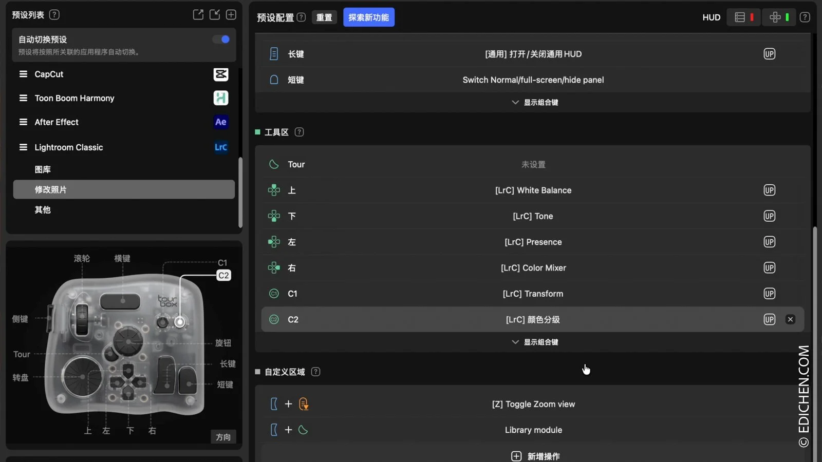This screenshot has width=822, height=462.
Task: Edit the [LrC] Presence assignment
Action: [x=533, y=242]
